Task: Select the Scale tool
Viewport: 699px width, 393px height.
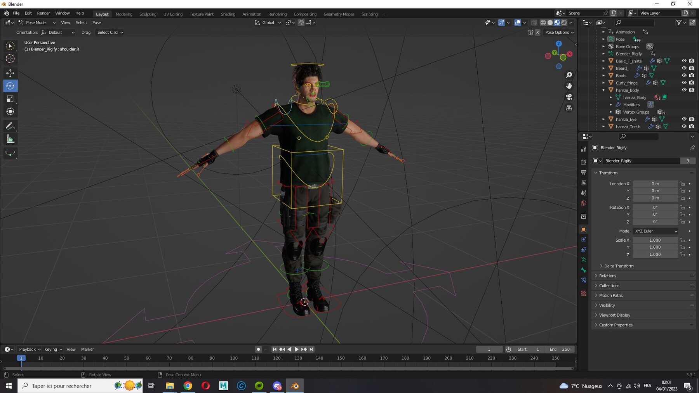Action: click(x=10, y=99)
